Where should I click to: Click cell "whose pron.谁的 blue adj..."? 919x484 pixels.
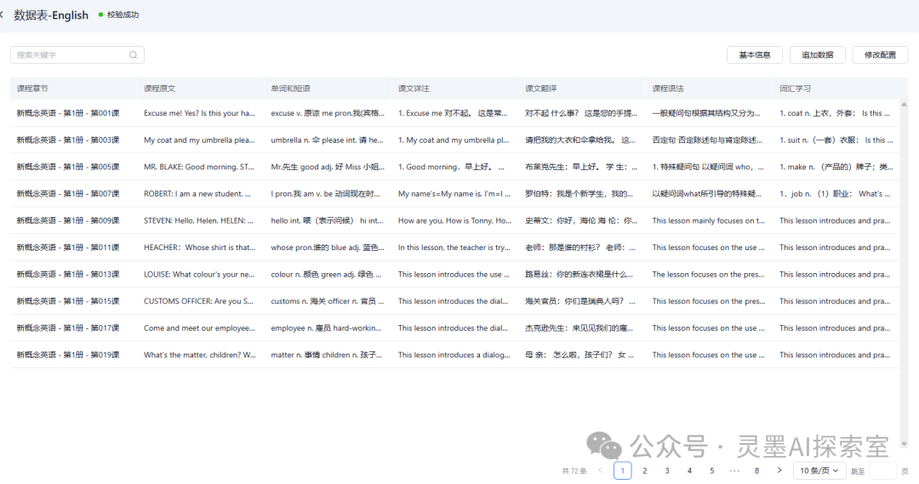click(x=327, y=248)
